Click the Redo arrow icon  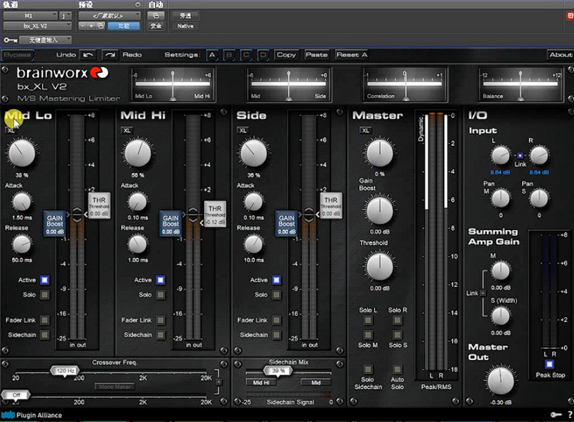coord(109,54)
